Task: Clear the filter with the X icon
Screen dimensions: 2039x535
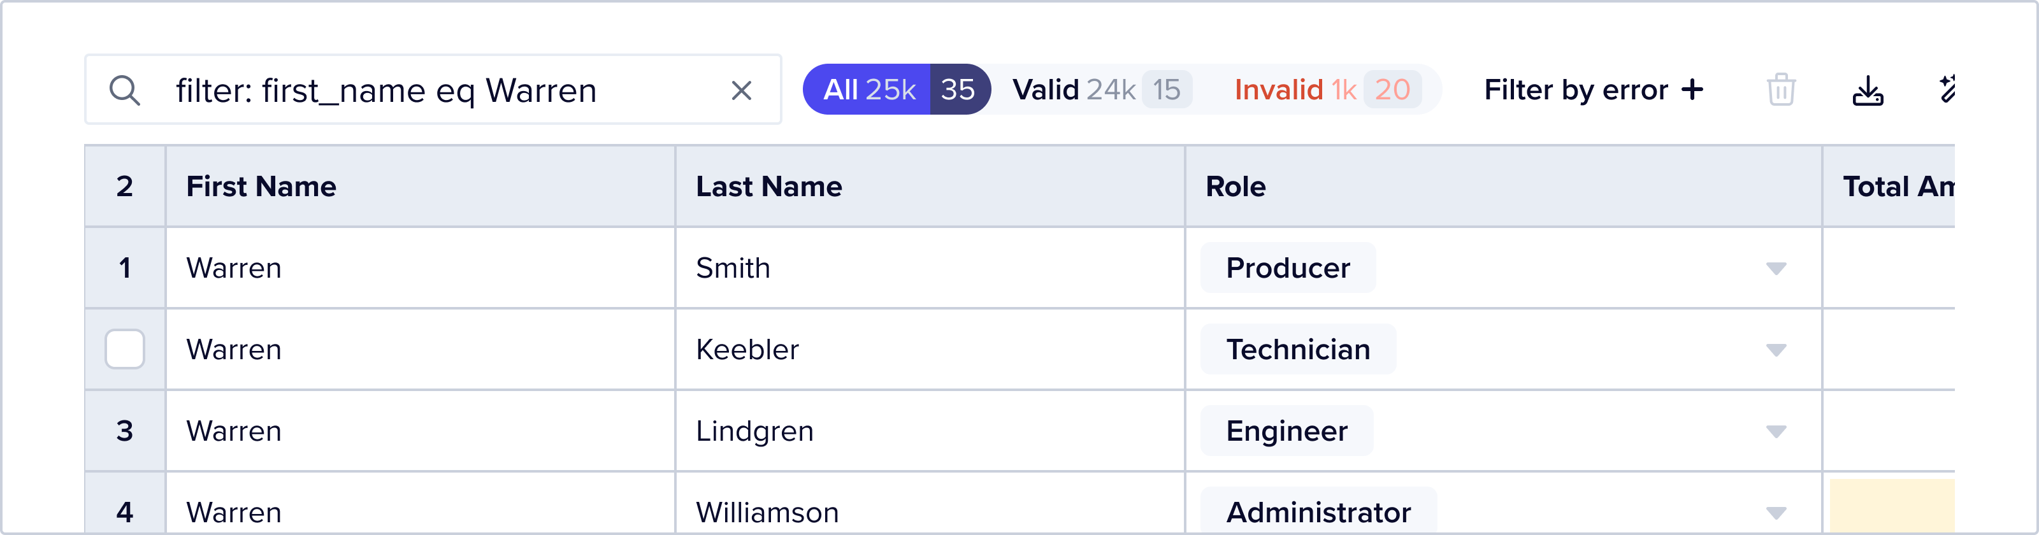Action: click(741, 90)
